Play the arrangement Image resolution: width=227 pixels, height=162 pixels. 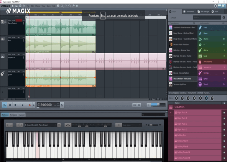(22, 105)
